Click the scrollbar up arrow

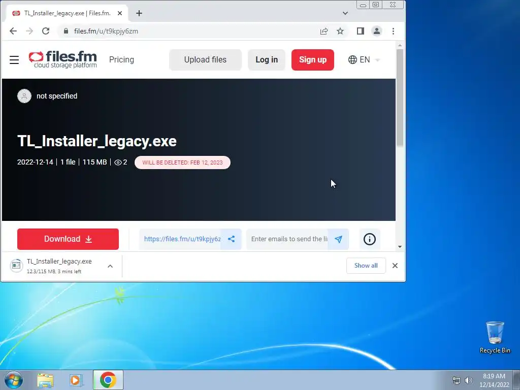[x=400, y=45]
